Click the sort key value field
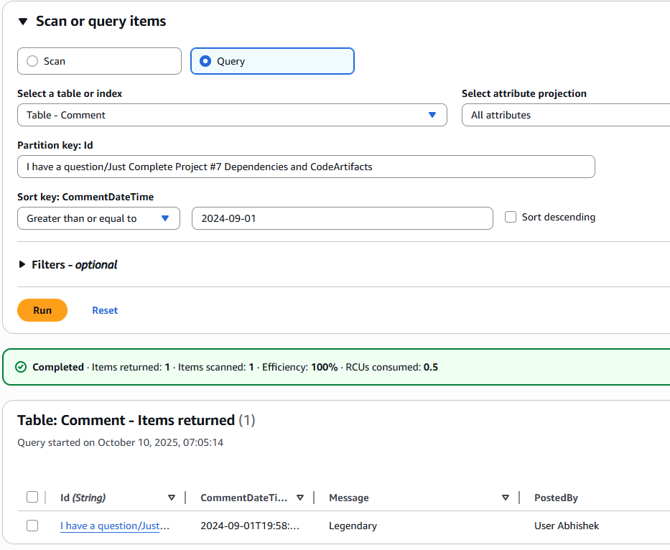The image size is (670, 550). click(342, 218)
